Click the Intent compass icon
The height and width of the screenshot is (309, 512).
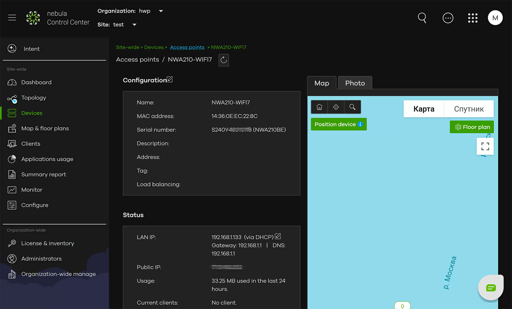[12, 48]
